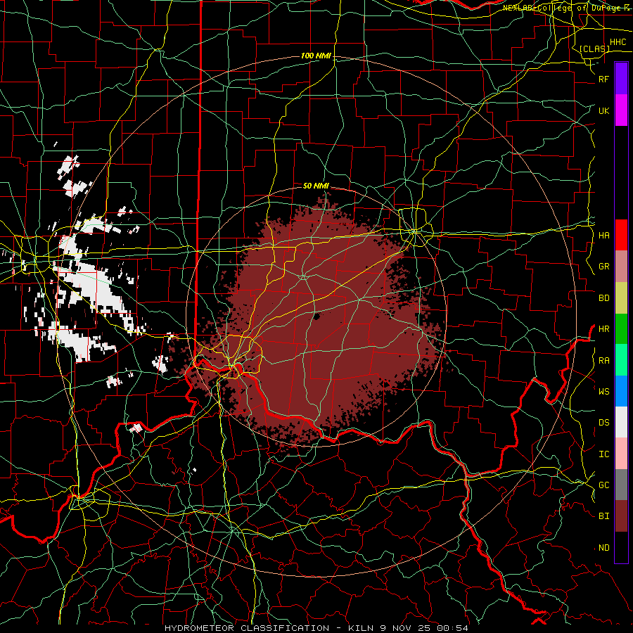Click the ND black legend swatch

coord(621,547)
